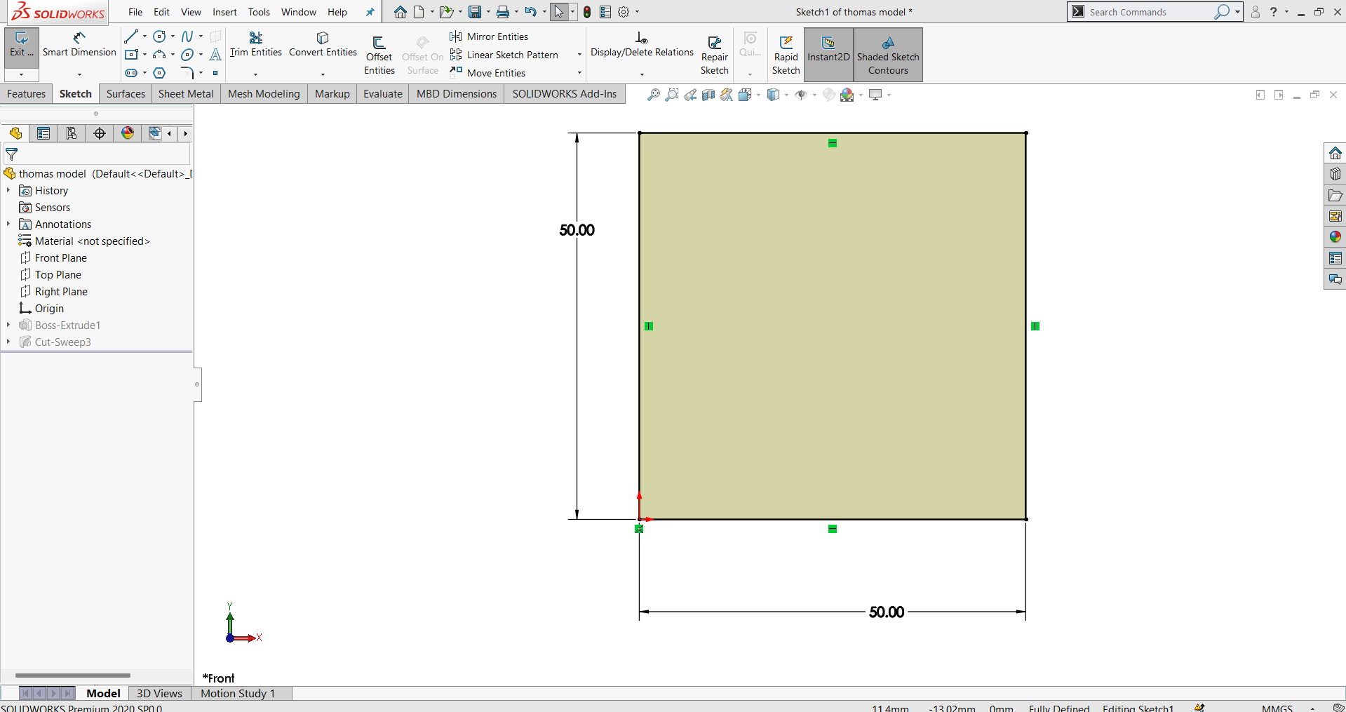Click the Repair Sketch tool
Image resolution: width=1346 pixels, height=712 pixels.
click(x=715, y=55)
